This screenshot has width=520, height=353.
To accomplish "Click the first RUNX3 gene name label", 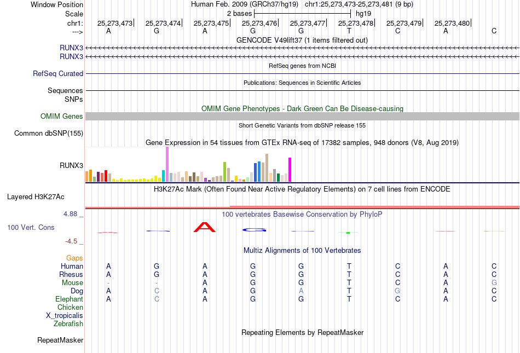I will point(71,48).
